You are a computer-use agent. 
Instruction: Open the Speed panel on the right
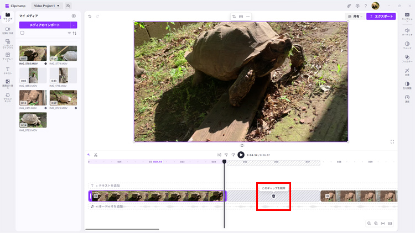point(407,98)
